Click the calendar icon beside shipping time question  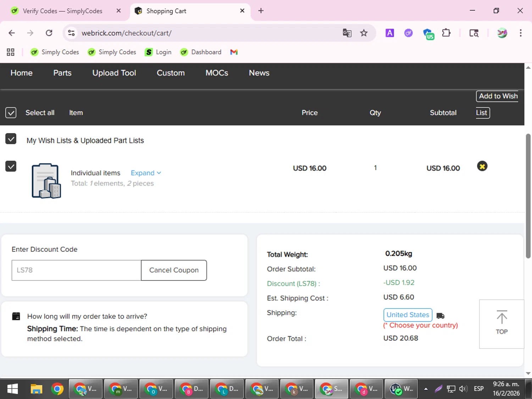[x=16, y=316]
